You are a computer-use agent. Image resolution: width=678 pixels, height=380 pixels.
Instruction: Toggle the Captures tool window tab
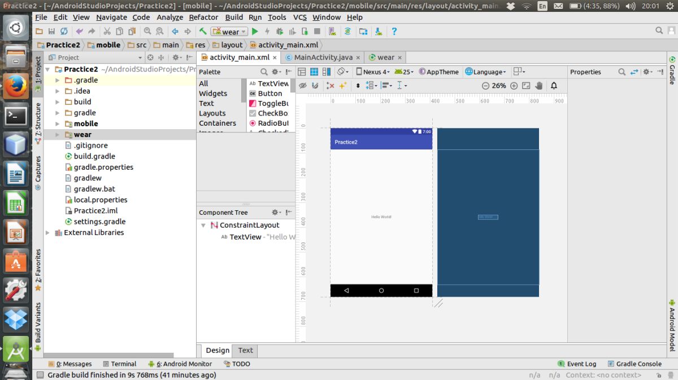(x=38, y=173)
